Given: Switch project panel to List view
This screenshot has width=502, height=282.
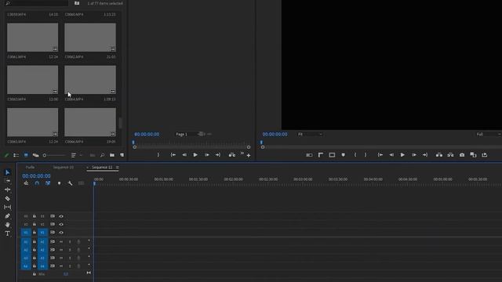Looking at the screenshot, I should point(16,155).
